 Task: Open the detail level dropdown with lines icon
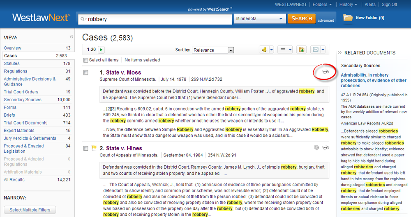[x=285, y=50]
